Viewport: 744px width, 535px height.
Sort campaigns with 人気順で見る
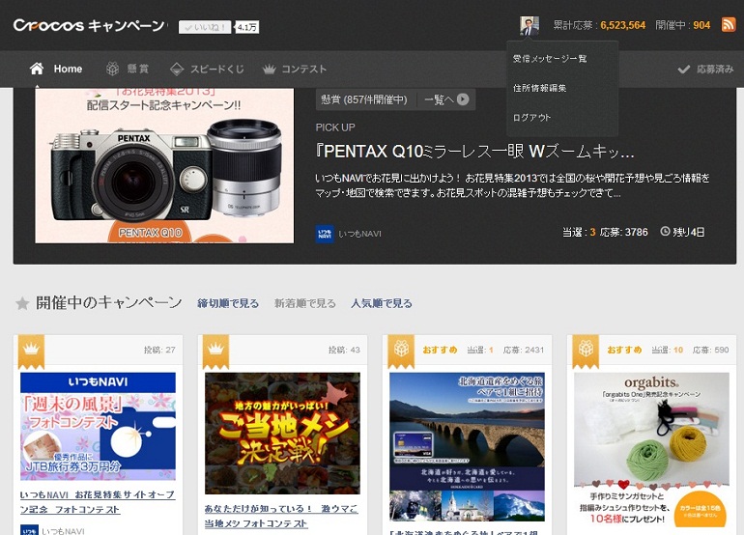tap(382, 303)
